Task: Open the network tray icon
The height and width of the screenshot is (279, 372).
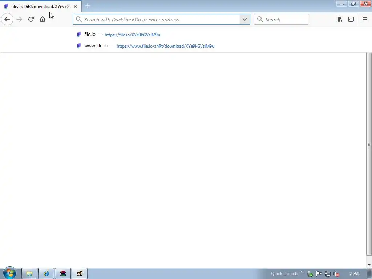Action: 327,274
